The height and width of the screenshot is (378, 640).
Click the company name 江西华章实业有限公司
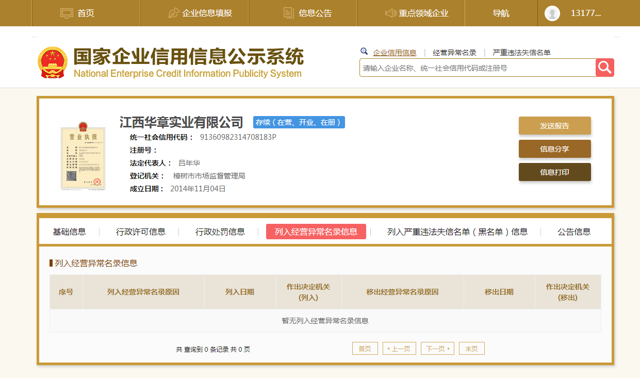click(182, 122)
